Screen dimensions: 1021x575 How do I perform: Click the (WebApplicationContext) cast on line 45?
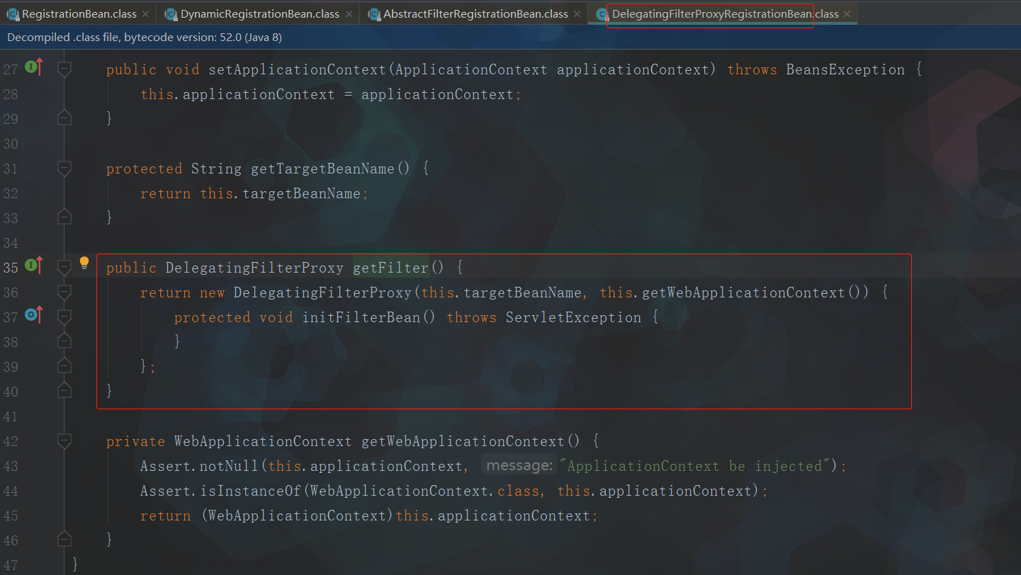click(298, 516)
